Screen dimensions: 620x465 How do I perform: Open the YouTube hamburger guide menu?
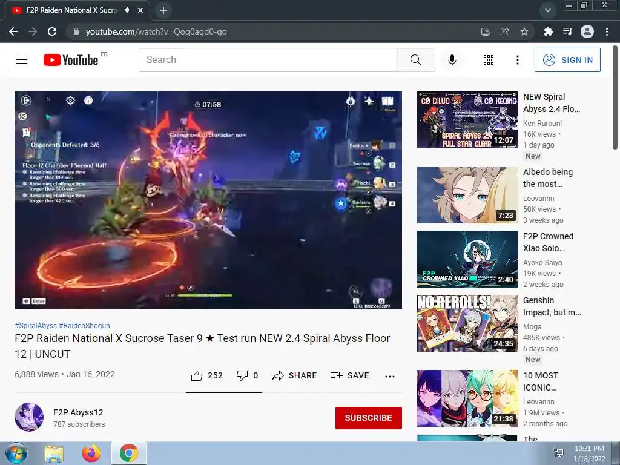pos(22,60)
